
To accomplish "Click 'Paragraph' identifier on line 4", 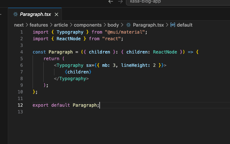I will [61, 52].
